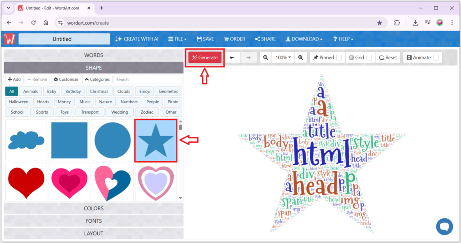Expand the DOWNLOAD menu
Image resolution: width=461 pixels, height=243 pixels.
304,39
